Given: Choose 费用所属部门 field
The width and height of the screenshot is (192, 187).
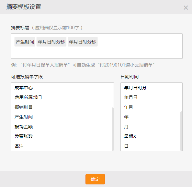Looking at the screenshot, I should [28, 97].
